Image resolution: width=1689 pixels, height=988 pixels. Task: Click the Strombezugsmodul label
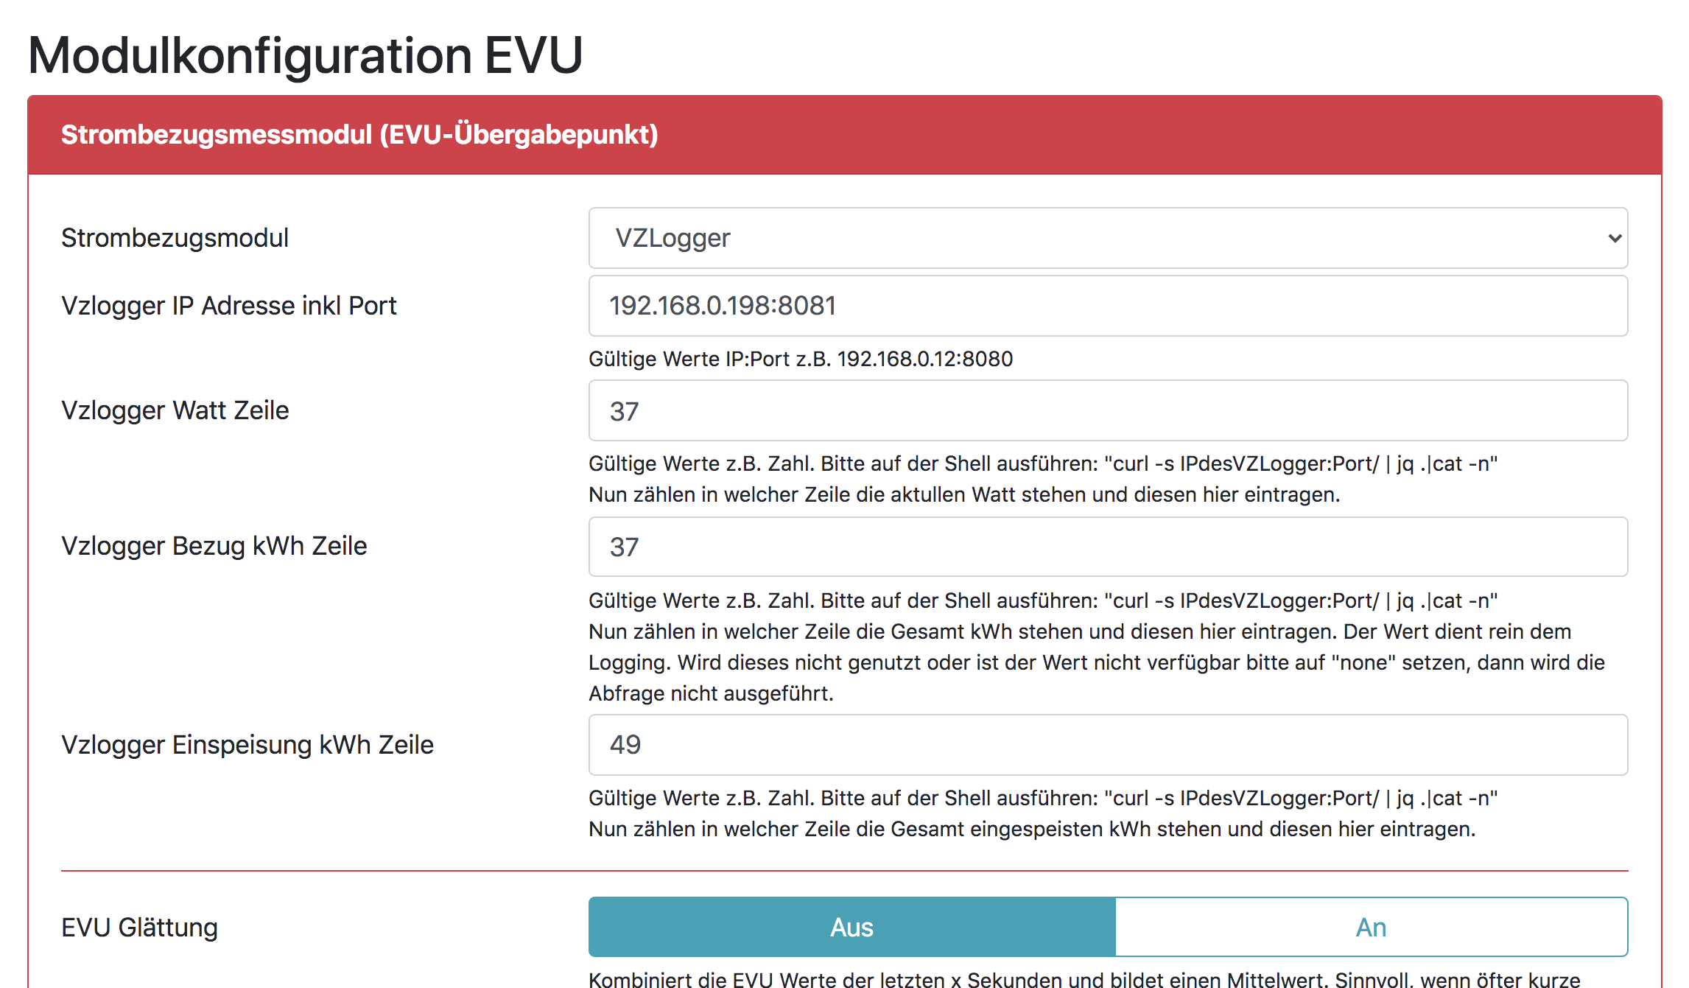175,238
